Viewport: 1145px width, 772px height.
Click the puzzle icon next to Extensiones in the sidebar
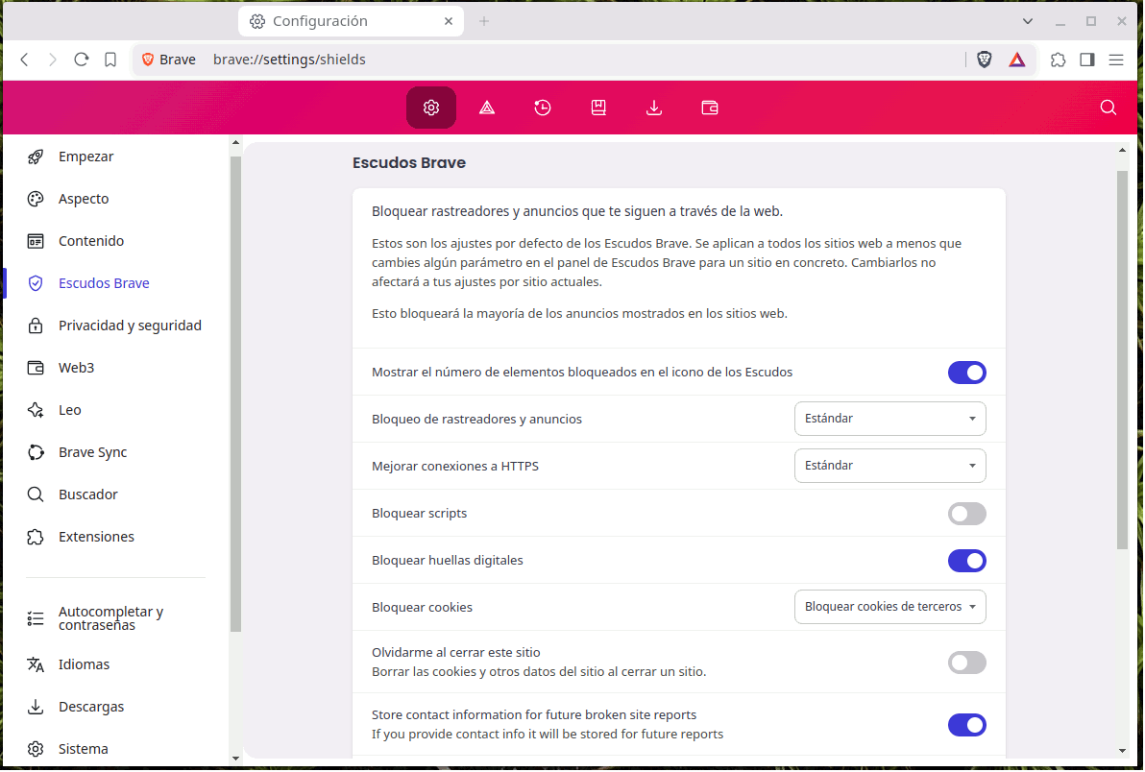pos(35,537)
